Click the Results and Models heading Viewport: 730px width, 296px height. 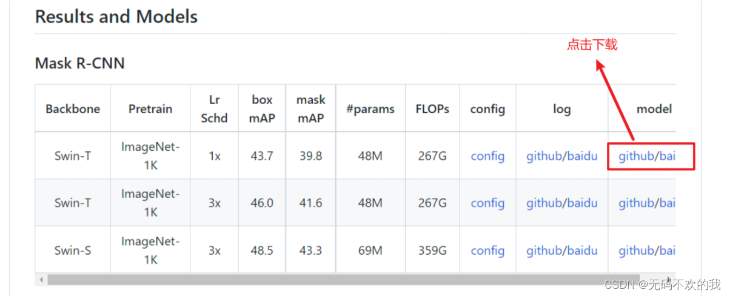click(116, 16)
